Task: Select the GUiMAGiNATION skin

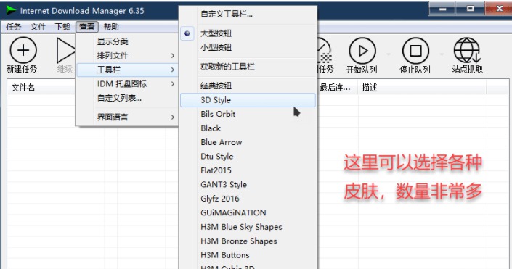Action: pos(248,212)
